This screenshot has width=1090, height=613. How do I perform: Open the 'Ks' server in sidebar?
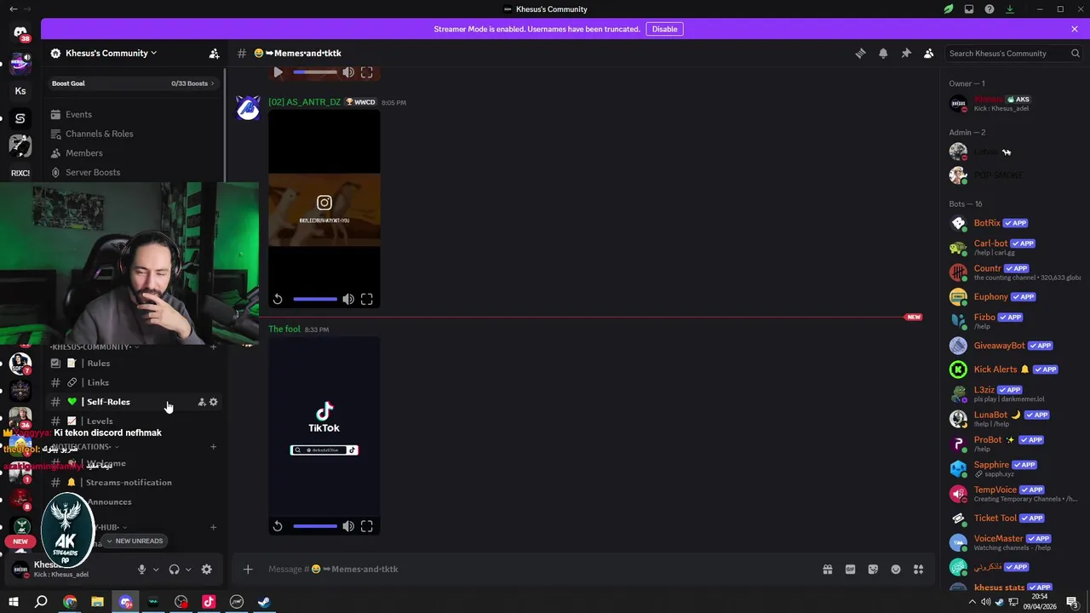[x=20, y=91]
